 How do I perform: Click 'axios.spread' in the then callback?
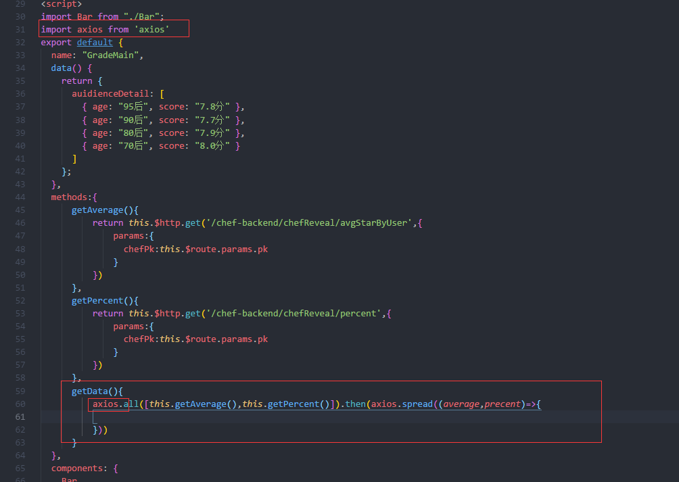coord(402,404)
